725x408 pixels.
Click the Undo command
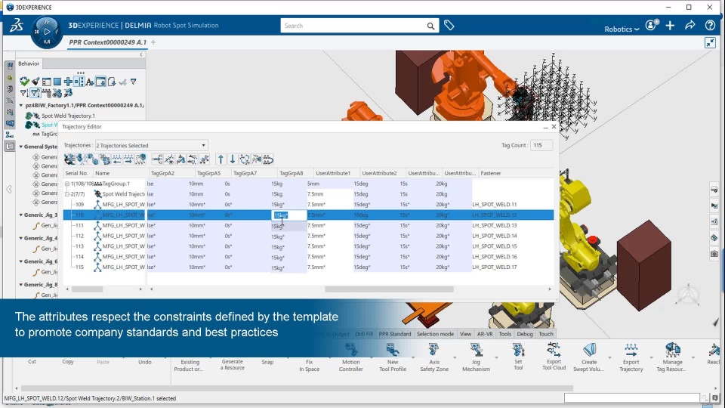[x=145, y=362]
